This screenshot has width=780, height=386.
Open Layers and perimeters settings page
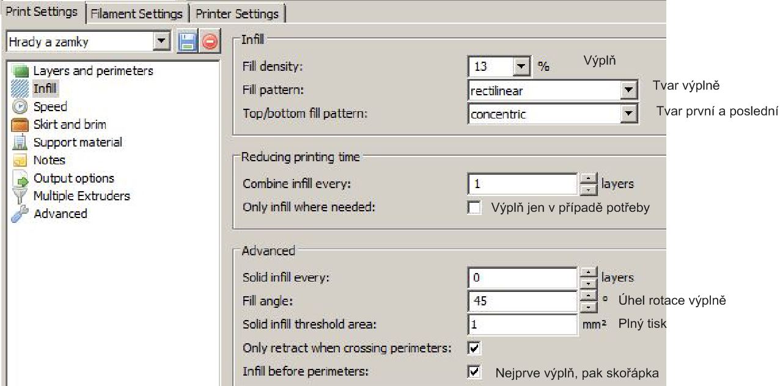pos(93,71)
